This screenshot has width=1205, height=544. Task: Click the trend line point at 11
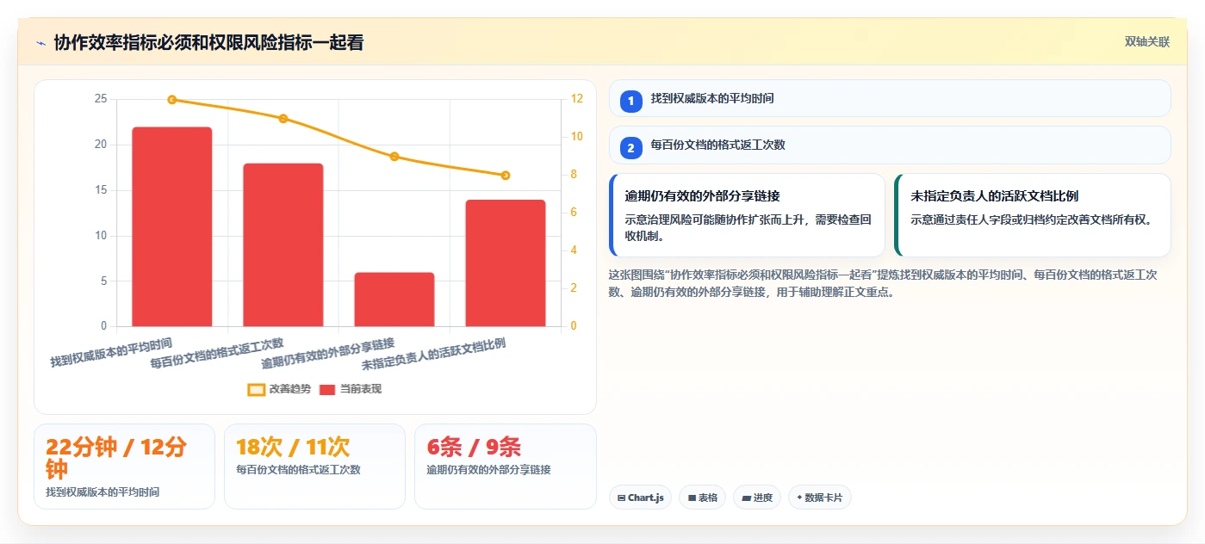coord(283,119)
